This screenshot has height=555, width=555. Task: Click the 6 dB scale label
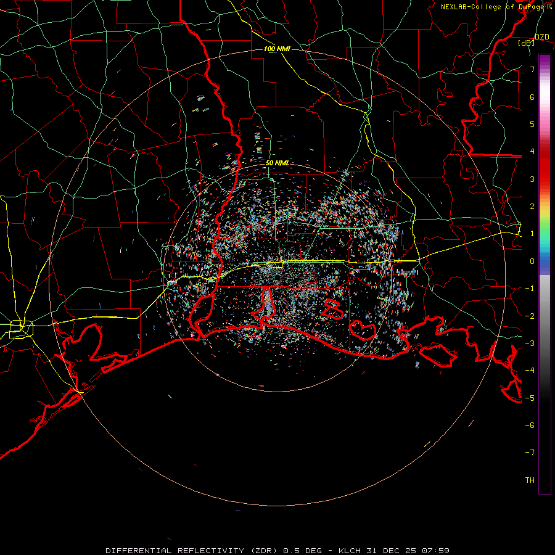(532, 97)
